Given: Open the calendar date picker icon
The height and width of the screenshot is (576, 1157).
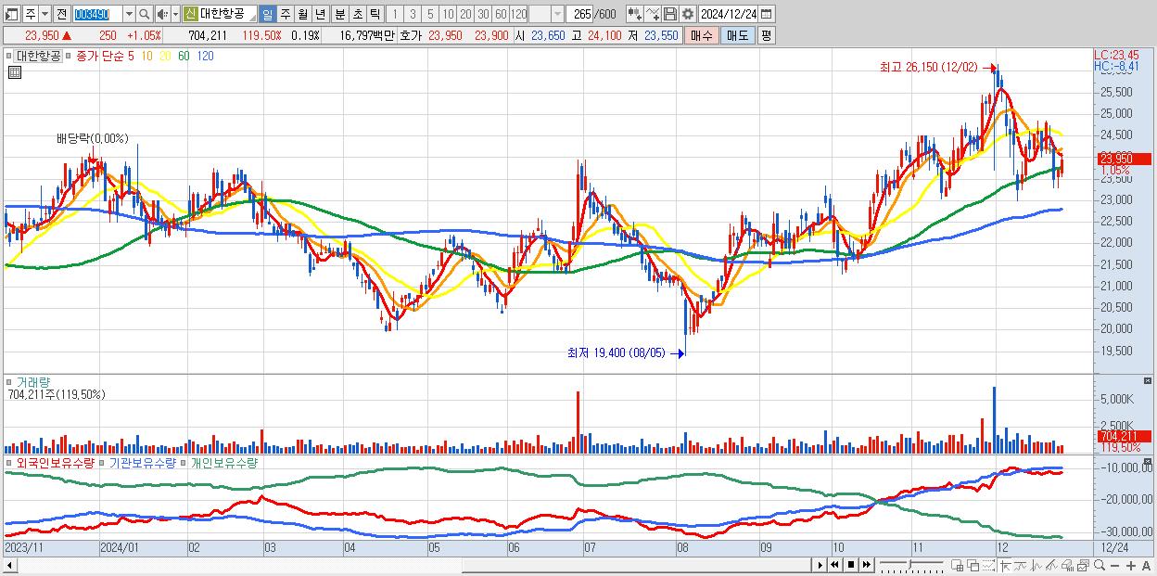Looking at the screenshot, I should coord(766,15).
